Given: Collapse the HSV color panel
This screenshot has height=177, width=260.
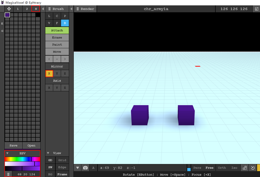Looking at the screenshot, I should (7, 153).
